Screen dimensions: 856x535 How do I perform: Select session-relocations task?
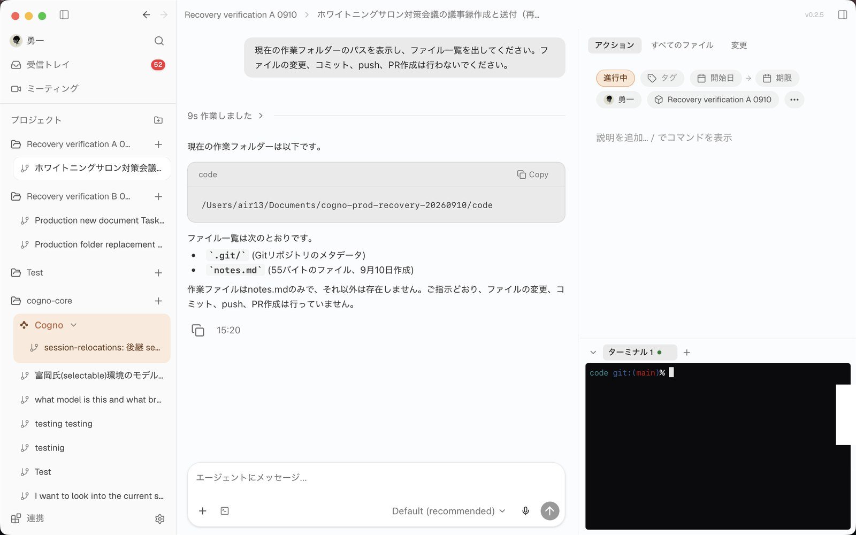pyautogui.click(x=92, y=348)
